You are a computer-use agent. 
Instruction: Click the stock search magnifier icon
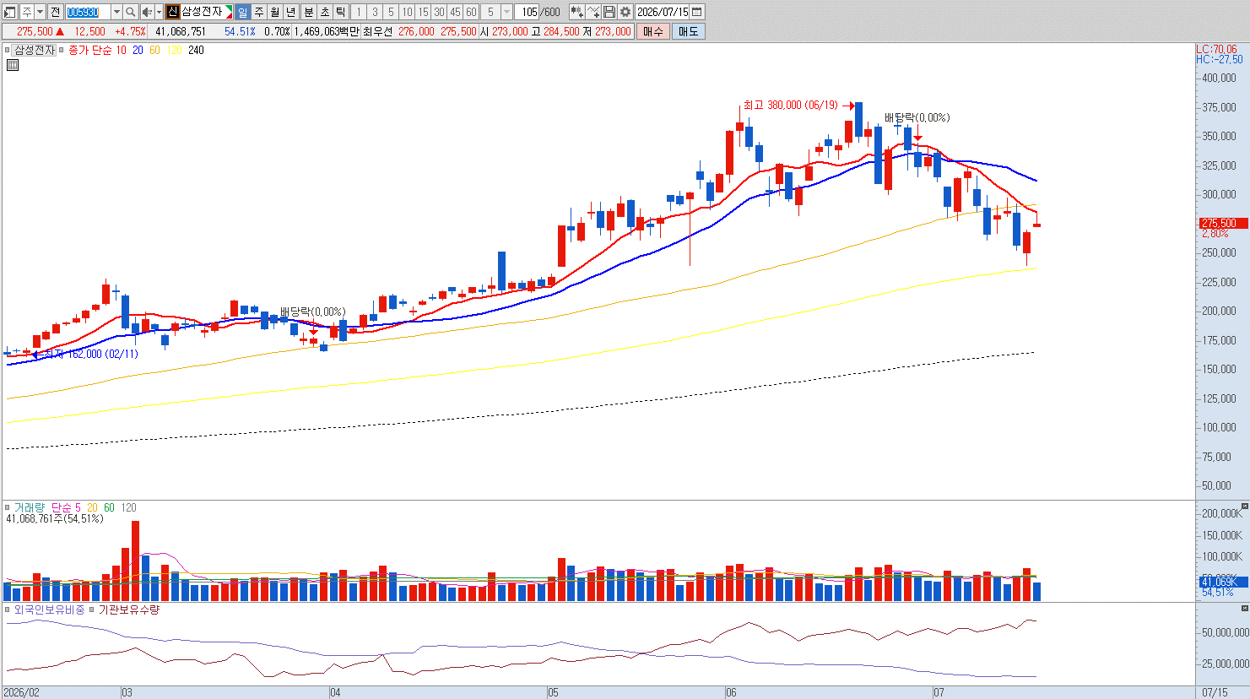pyautogui.click(x=131, y=12)
